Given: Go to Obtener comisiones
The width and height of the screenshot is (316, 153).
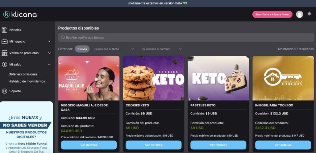Looking at the screenshot, I should coord(23,74).
